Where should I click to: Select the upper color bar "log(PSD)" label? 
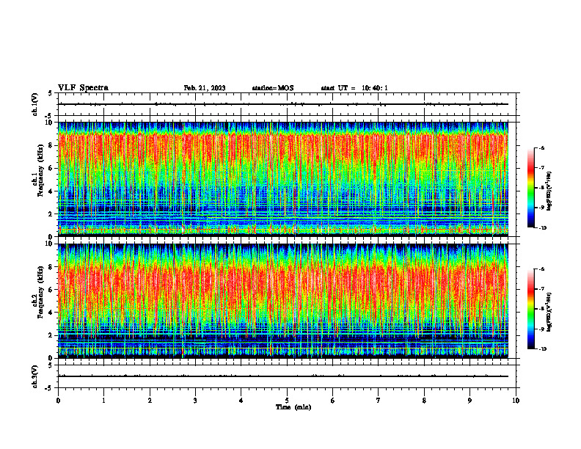tap(549, 191)
